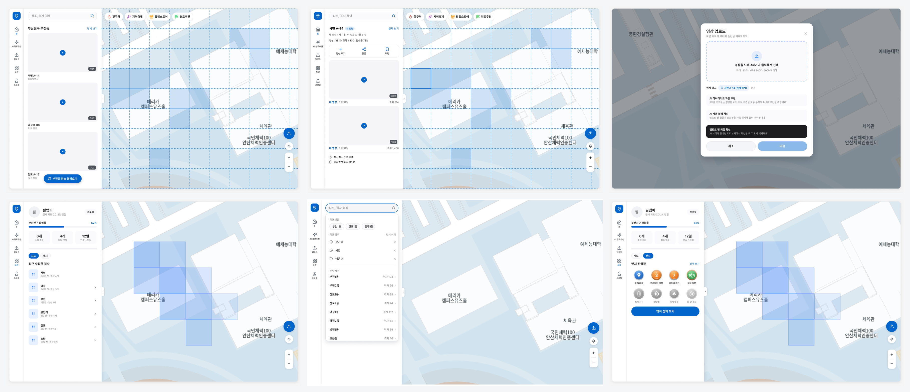Open the 동네 입문 badge

coord(692,275)
